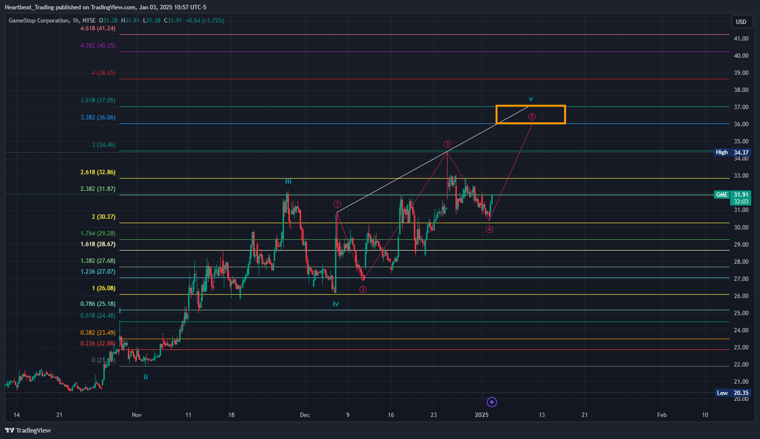
Task: Select the 3.382 (36.06) Fibonacci label
Action: (98, 117)
